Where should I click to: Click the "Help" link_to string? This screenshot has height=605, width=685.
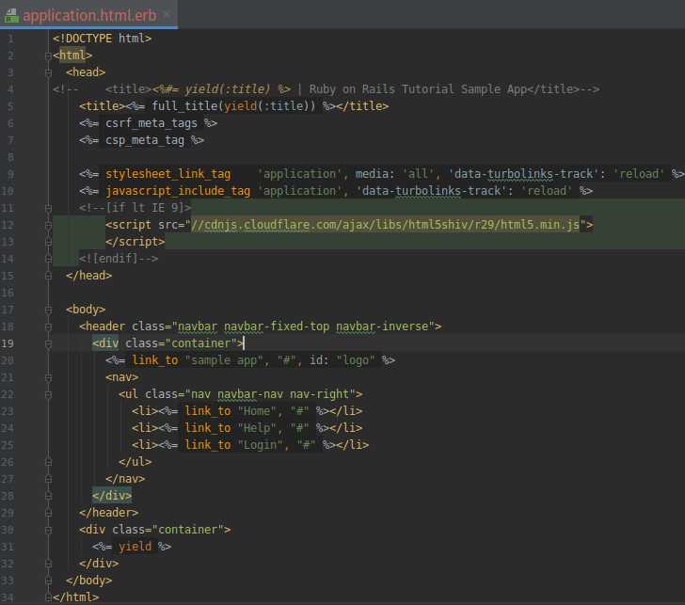pyautogui.click(x=257, y=428)
